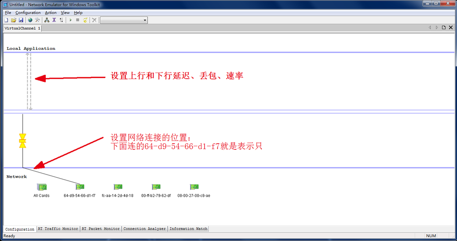Open the File menu
This screenshot has height=241, width=457.
(x=8, y=13)
